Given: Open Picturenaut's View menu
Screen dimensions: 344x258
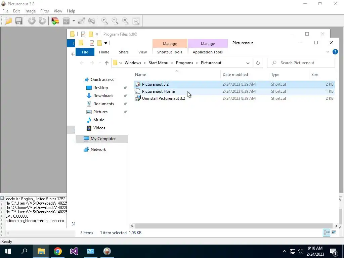Looking at the screenshot, I should [58, 11].
